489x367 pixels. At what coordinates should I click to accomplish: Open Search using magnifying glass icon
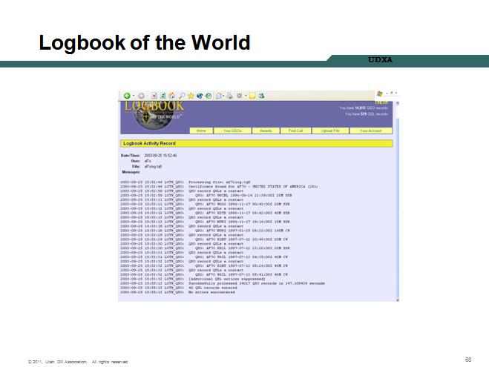(182, 96)
